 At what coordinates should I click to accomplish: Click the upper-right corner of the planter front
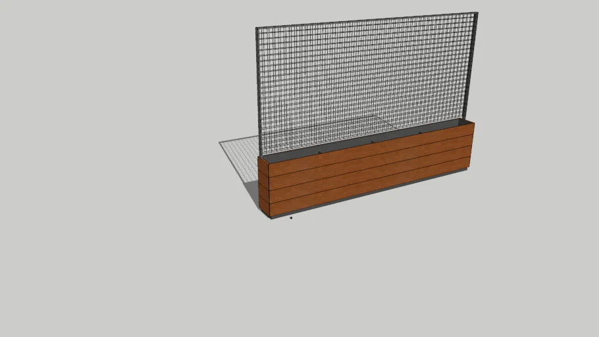point(473,123)
